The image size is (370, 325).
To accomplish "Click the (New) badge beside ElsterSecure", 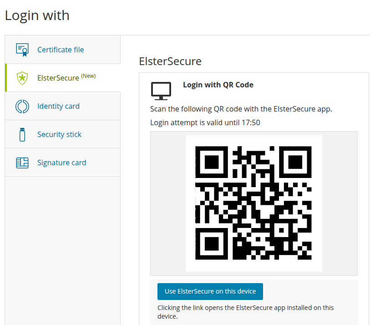I will [x=88, y=76].
